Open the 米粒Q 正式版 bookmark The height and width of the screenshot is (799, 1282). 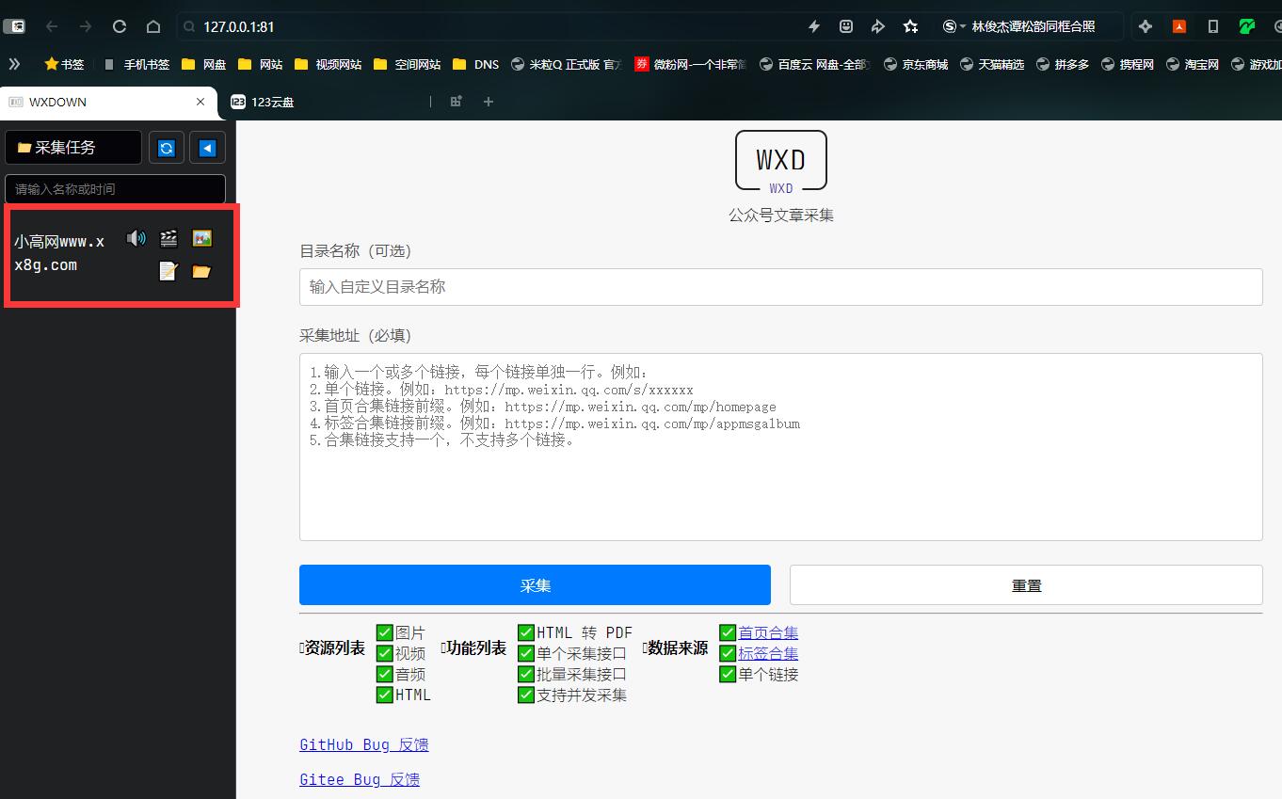coord(567,64)
